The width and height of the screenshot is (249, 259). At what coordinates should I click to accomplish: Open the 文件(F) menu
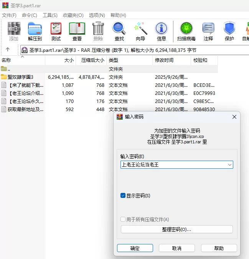(x=9, y=15)
